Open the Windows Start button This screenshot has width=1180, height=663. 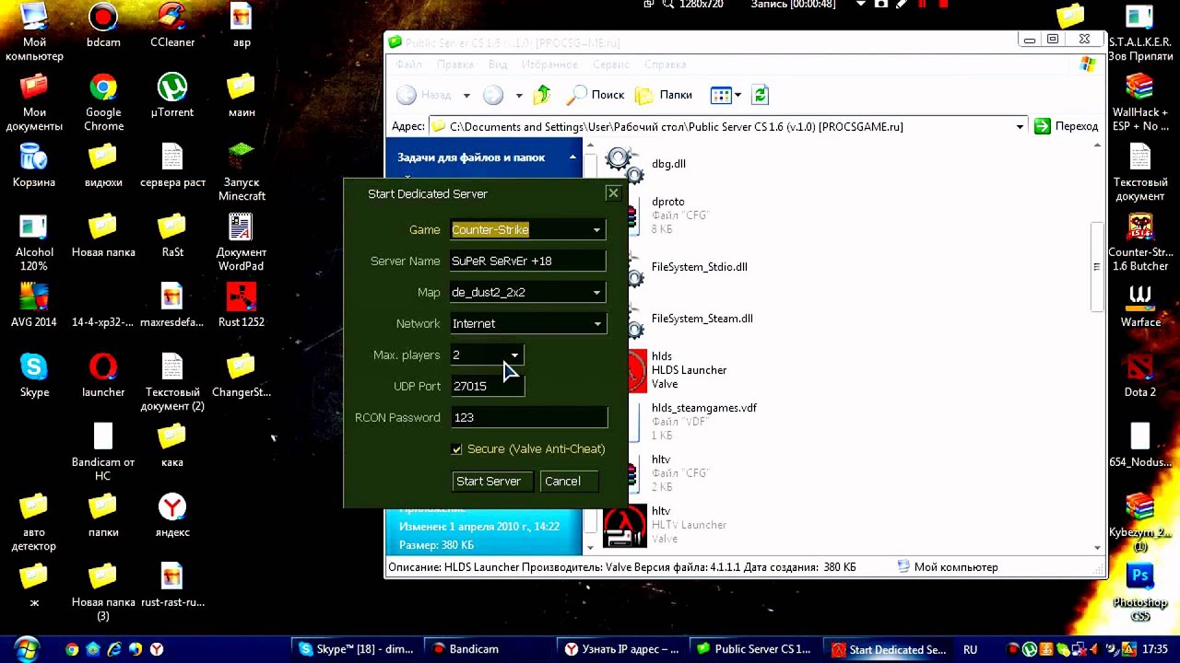tap(27, 649)
